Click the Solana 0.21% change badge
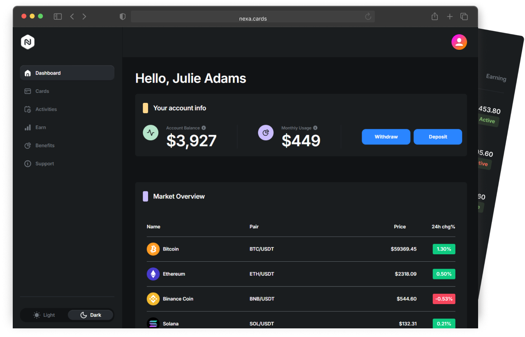The height and width of the screenshot is (337, 525). (x=444, y=323)
